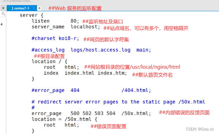Click 'index.html' in the index line
Viewport: 219px width, 134px height.
pyautogui.click(x=79, y=73)
